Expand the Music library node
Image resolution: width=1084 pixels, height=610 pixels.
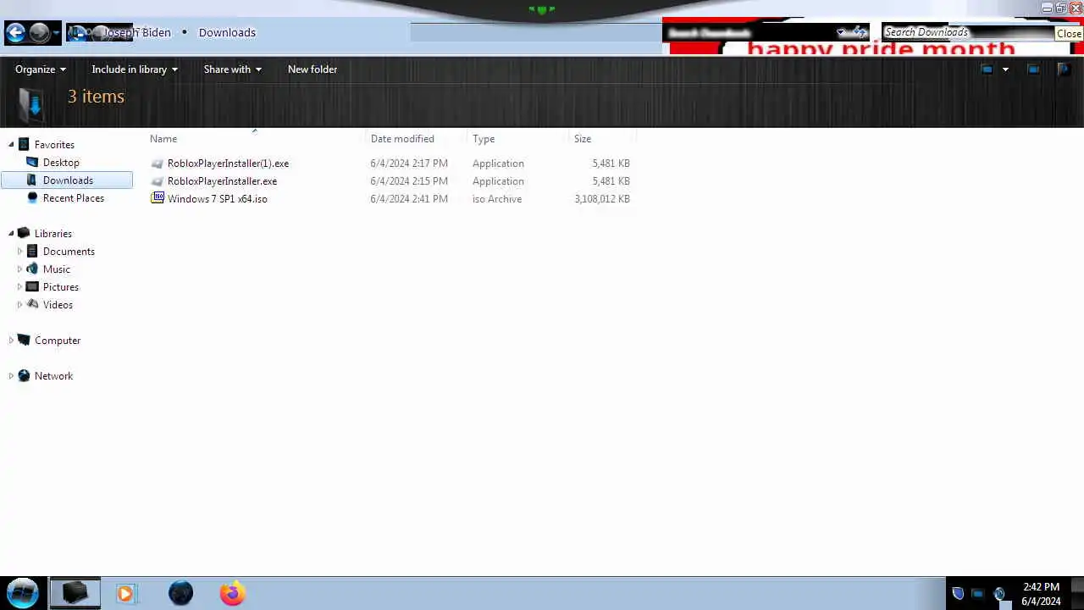point(19,269)
